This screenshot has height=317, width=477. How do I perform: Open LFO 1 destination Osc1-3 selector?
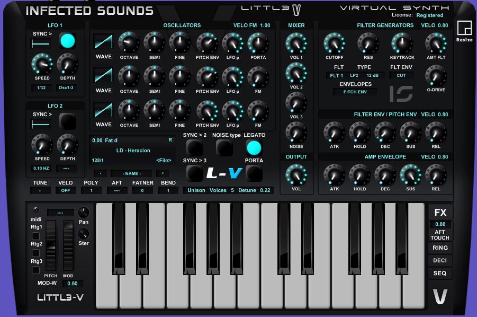(x=66, y=87)
